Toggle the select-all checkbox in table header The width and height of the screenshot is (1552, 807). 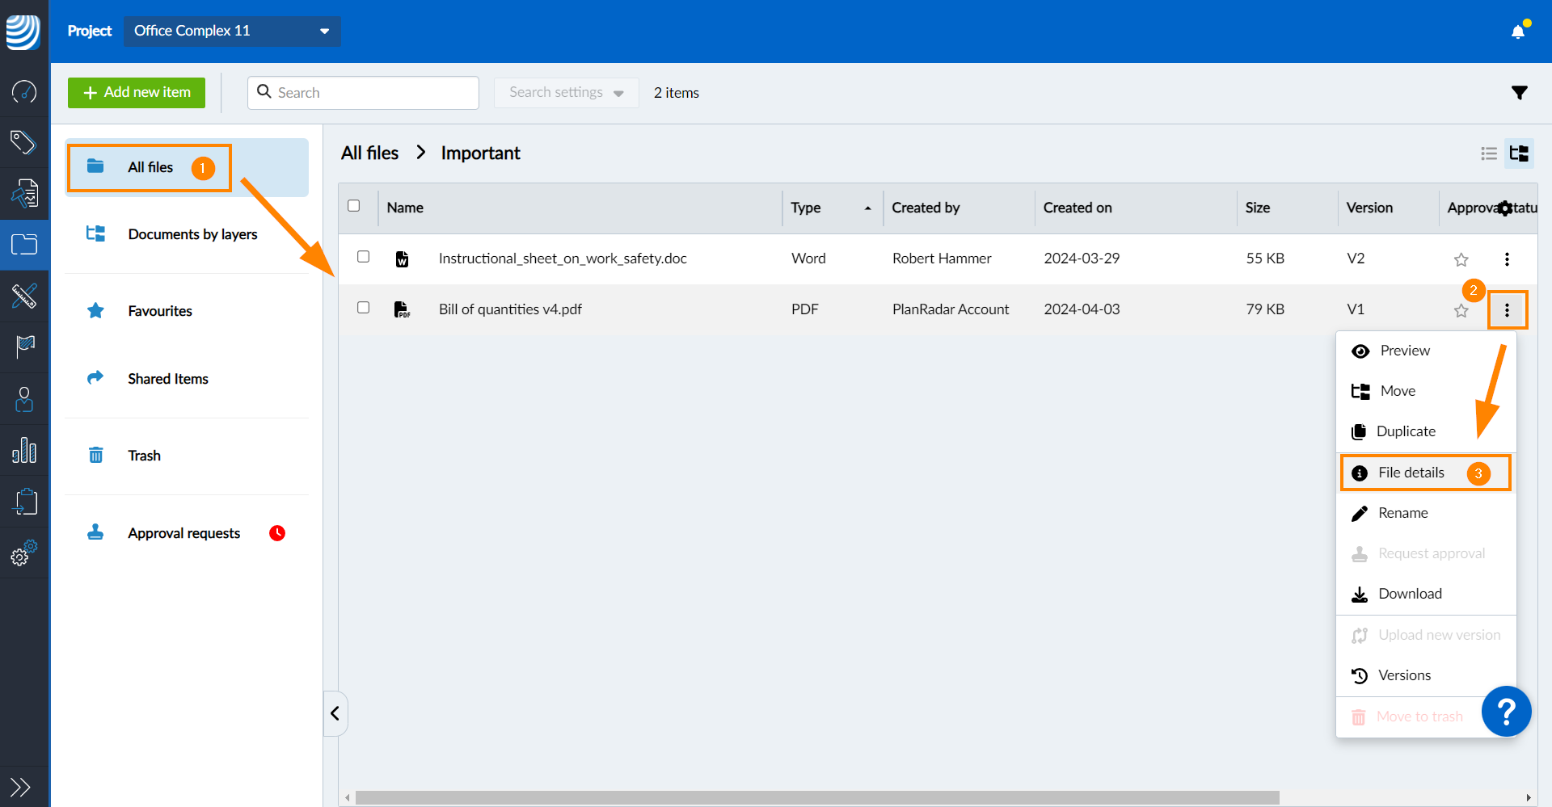coord(354,206)
